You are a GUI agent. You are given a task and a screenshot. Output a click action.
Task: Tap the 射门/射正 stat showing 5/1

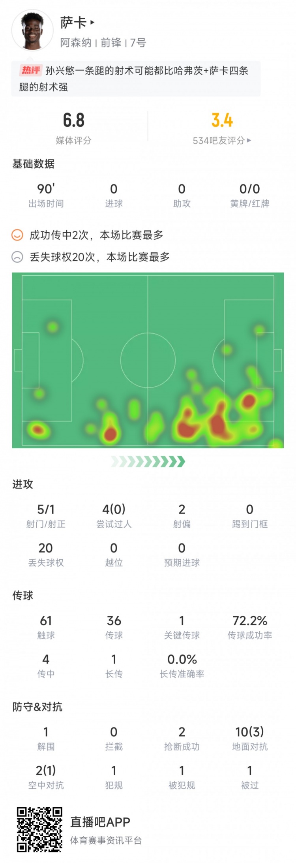[x=46, y=515]
